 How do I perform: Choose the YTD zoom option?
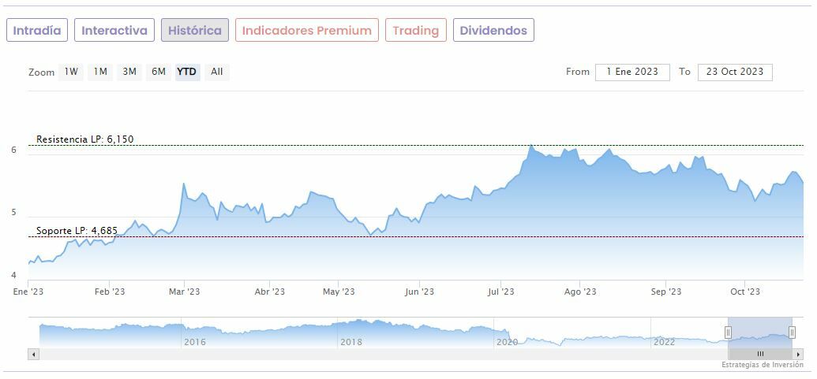pyautogui.click(x=187, y=72)
